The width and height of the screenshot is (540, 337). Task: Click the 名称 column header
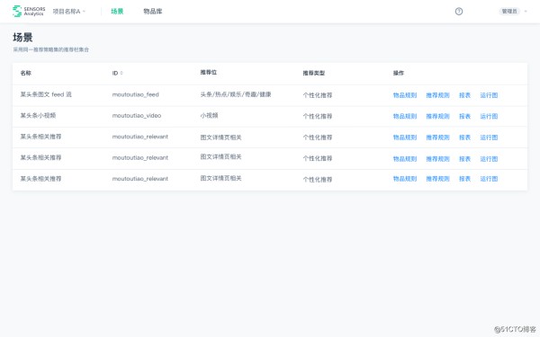click(x=26, y=73)
